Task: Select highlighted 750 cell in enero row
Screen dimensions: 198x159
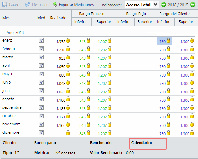Action: tap(164, 41)
